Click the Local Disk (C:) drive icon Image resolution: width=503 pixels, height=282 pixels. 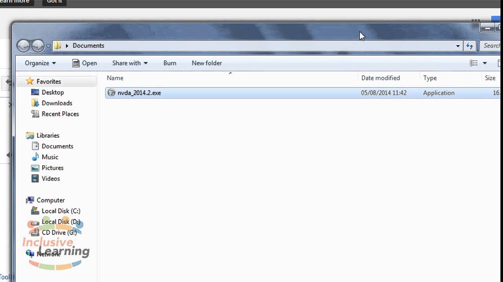35,211
